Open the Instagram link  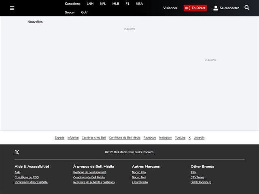(x=165, y=138)
